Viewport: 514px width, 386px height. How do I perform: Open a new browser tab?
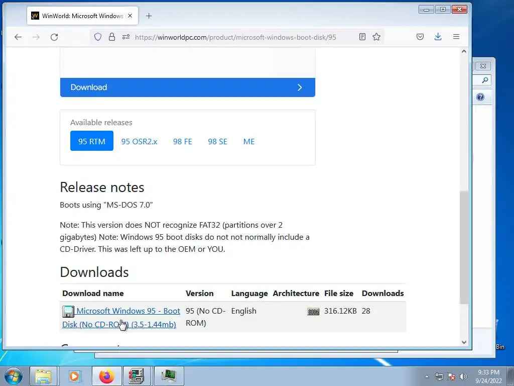[149, 16]
